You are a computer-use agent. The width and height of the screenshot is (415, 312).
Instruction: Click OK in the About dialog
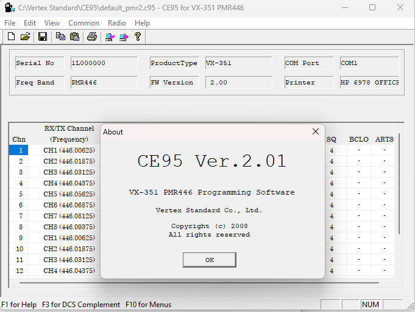tap(210, 260)
